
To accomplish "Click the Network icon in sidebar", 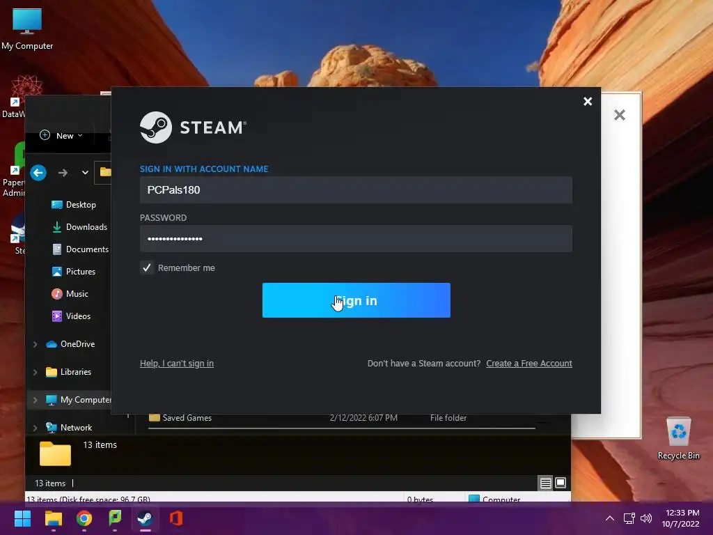I will pyautogui.click(x=52, y=428).
